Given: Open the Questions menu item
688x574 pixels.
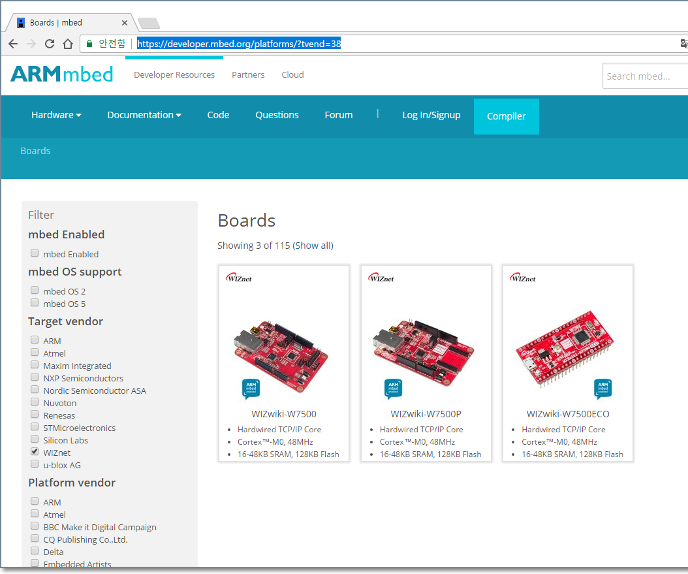Looking at the screenshot, I should [277, 115].
